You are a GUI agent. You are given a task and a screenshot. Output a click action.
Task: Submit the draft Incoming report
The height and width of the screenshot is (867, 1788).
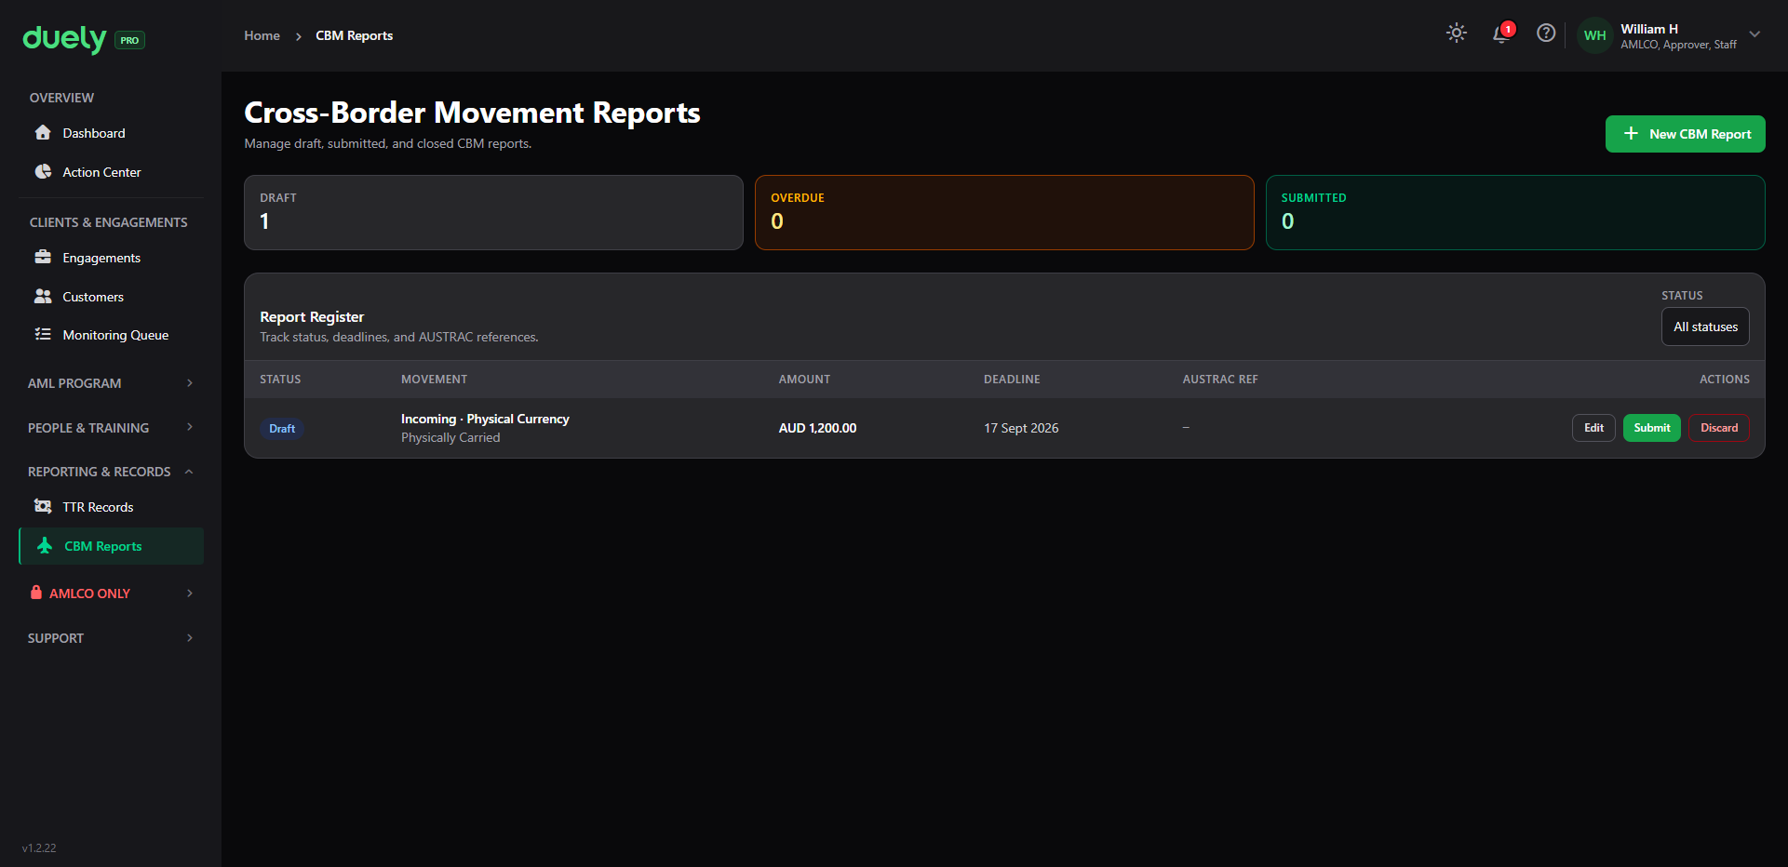point(1651,428)
